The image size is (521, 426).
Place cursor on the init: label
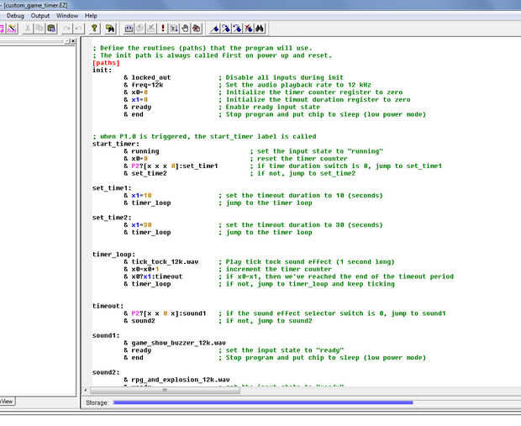[x=102, y=70]
